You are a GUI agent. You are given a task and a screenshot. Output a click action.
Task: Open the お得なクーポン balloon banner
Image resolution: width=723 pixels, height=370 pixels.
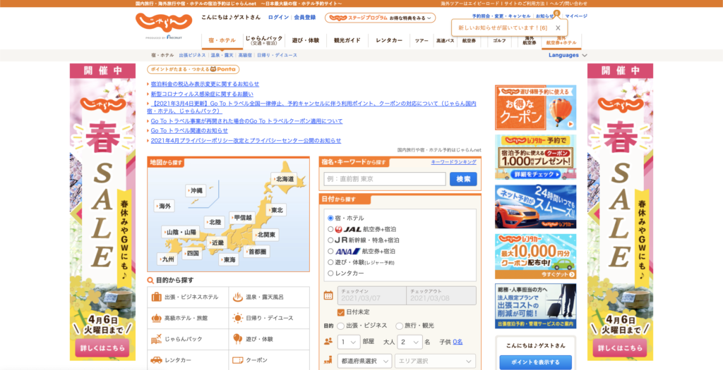tap(535, 107)
